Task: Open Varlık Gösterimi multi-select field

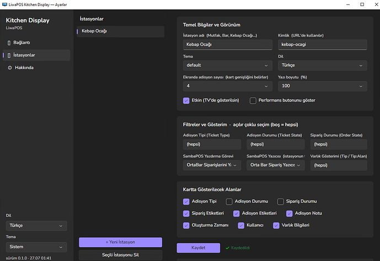Action: (339, 165)
